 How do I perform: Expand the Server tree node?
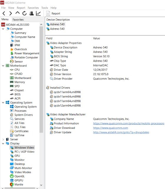pyautogui.click(x=3, y=139)
